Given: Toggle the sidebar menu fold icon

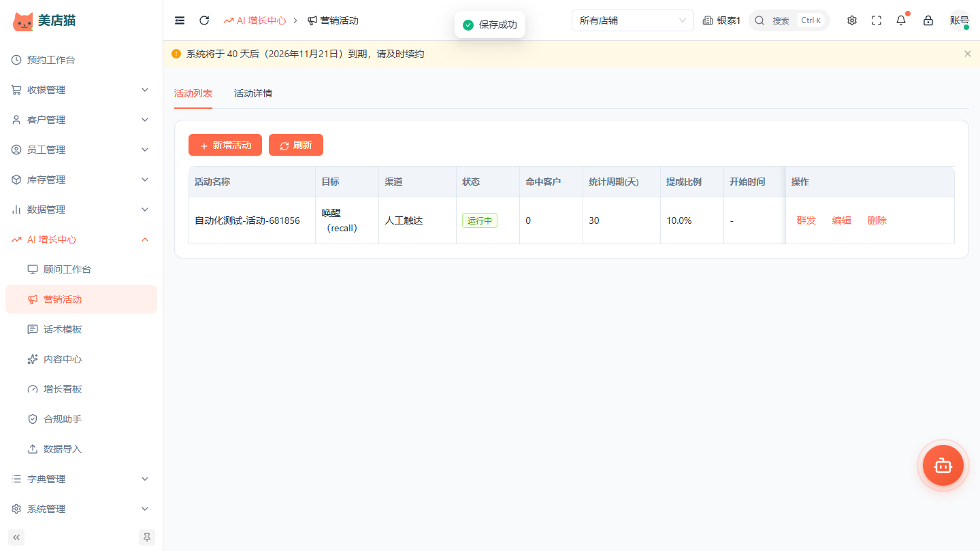Looking at the screenshot, I should point(180,20).
